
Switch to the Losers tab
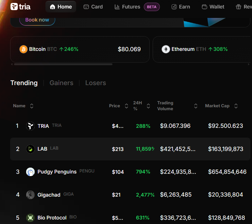point(96,83)
